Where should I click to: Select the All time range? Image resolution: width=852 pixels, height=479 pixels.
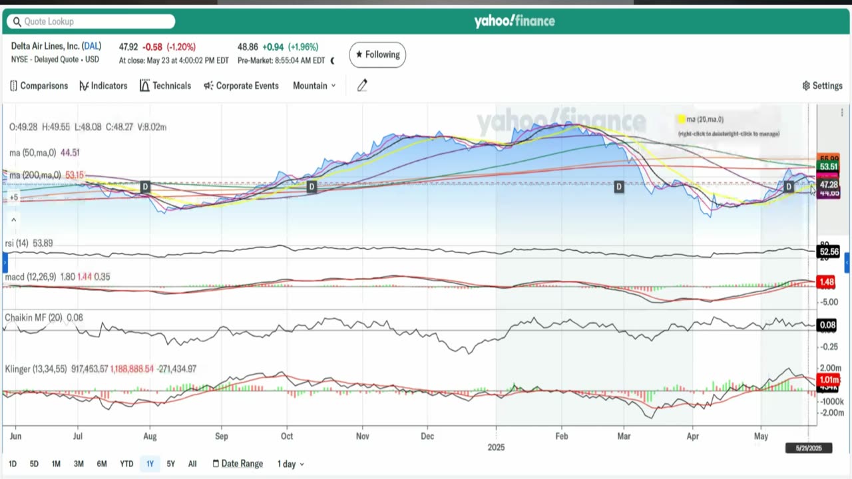[x=192, y=464]
